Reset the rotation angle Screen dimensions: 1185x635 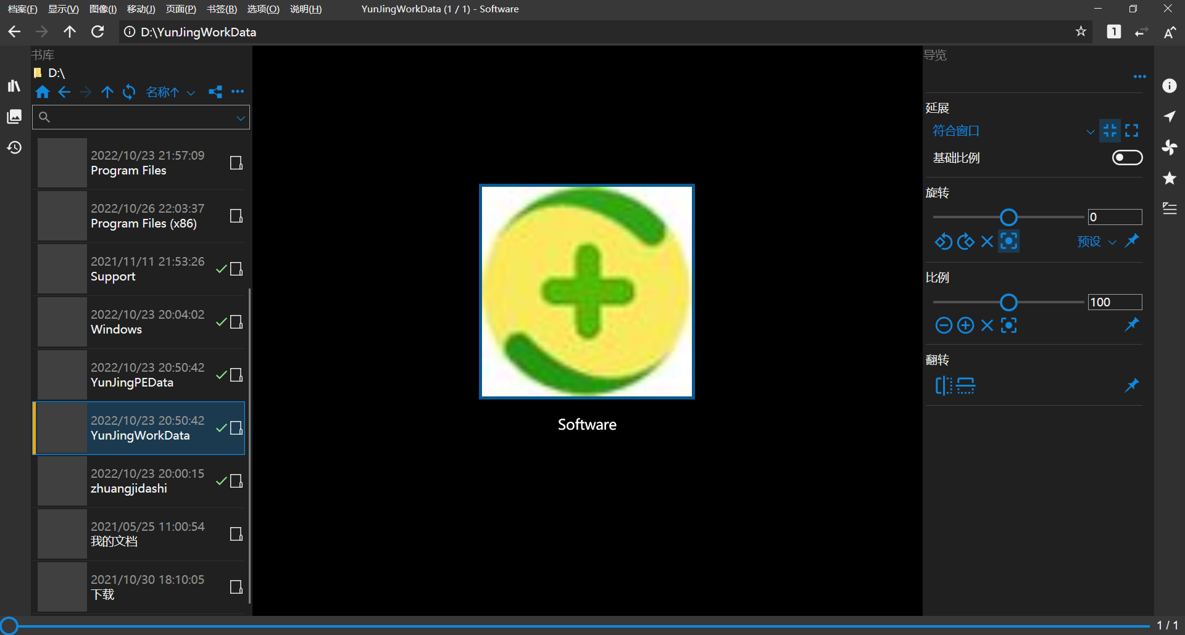pyautogui.click(x=987, y=241)
